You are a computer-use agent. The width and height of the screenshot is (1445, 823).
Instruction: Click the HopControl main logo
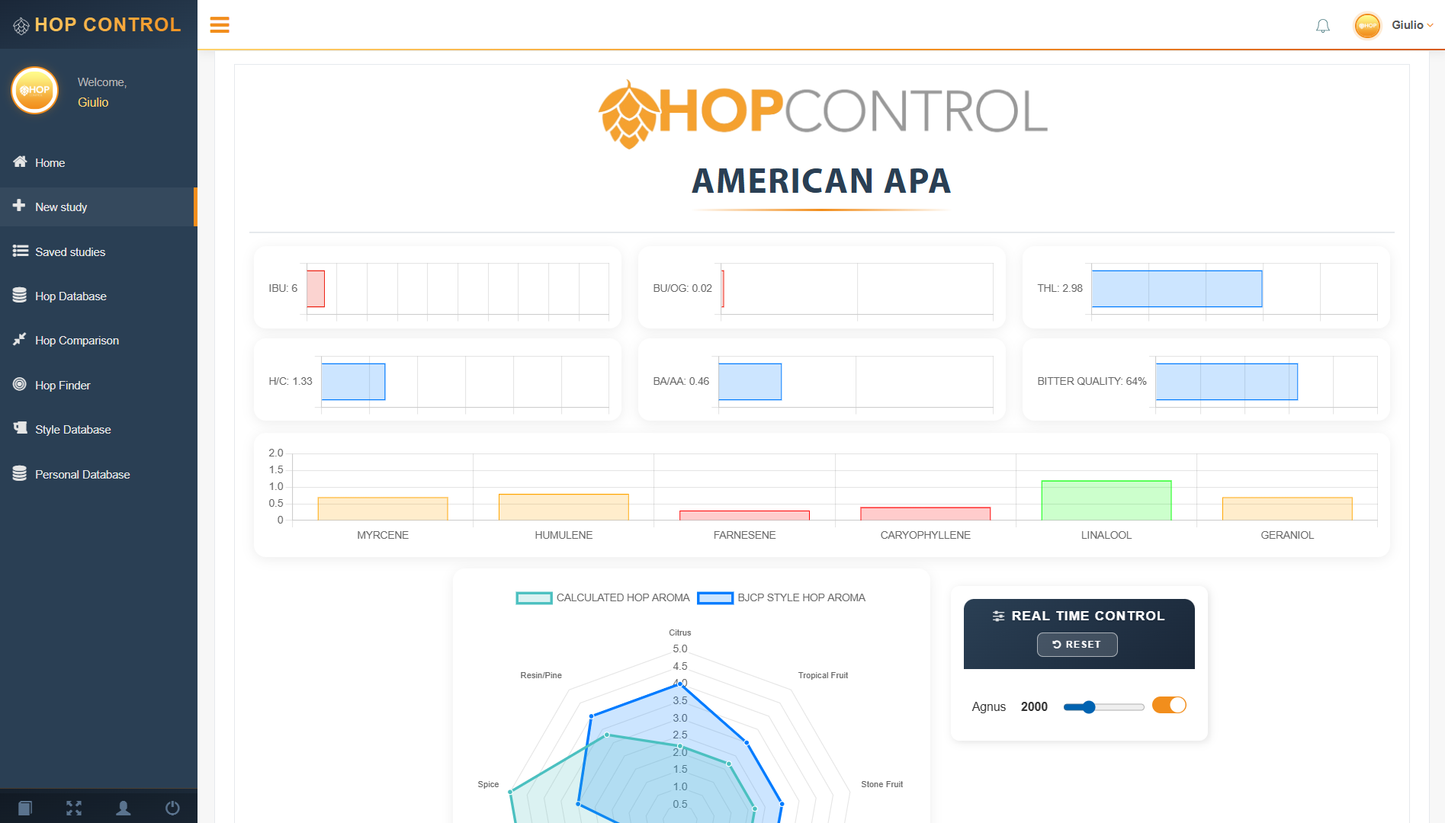822,114
